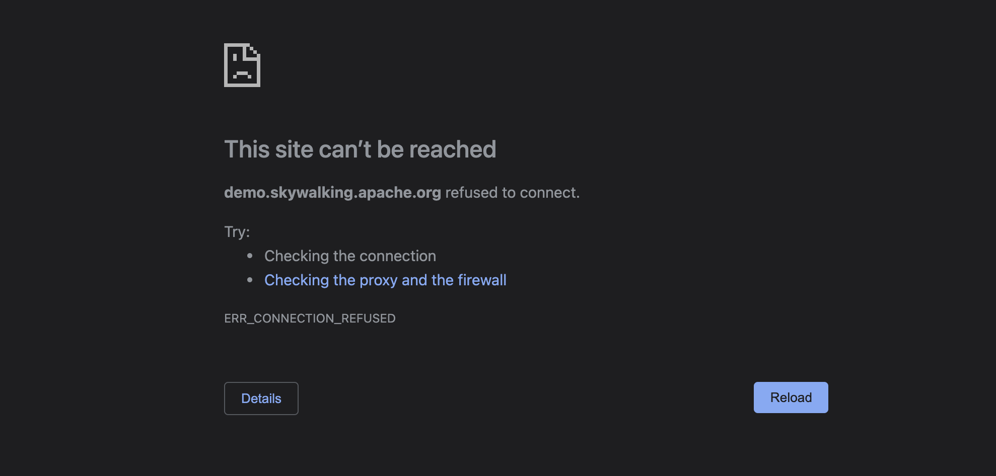
Task: Click the bullet before 'Checking the connection'
Action: (250, 256)
